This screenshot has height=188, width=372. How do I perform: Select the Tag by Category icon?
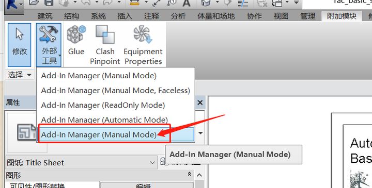point(172,3)
